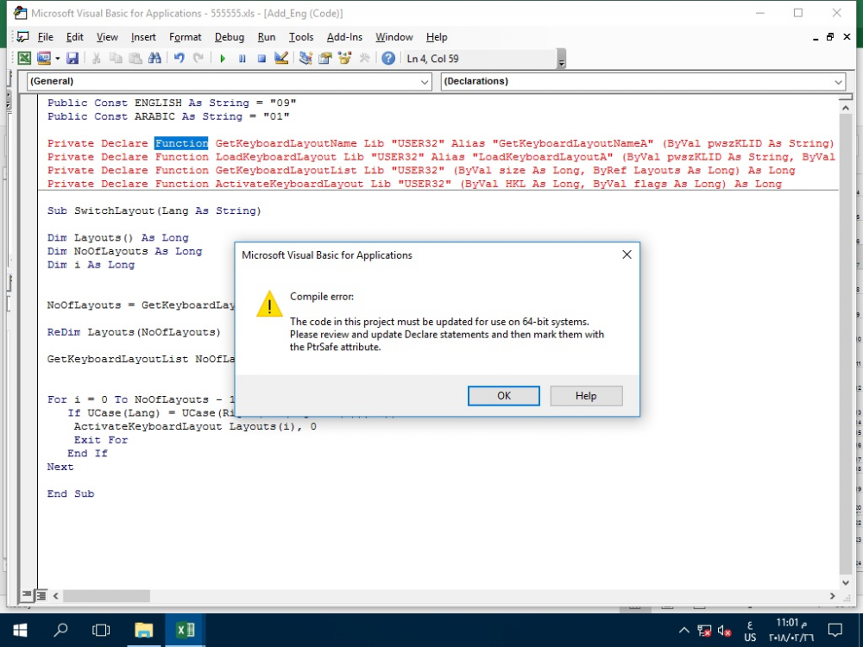Click the highlighted word Function in code
The width and height of the screenshot is (863, 647).
tap(181, 143)
